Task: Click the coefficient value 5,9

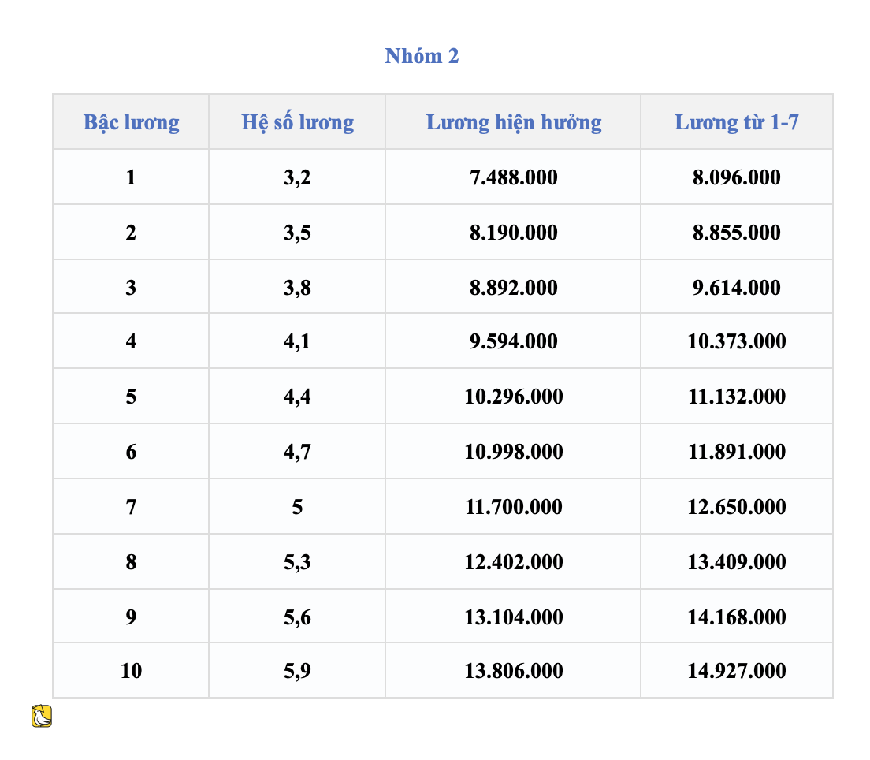Action: (x=297, y=671)
